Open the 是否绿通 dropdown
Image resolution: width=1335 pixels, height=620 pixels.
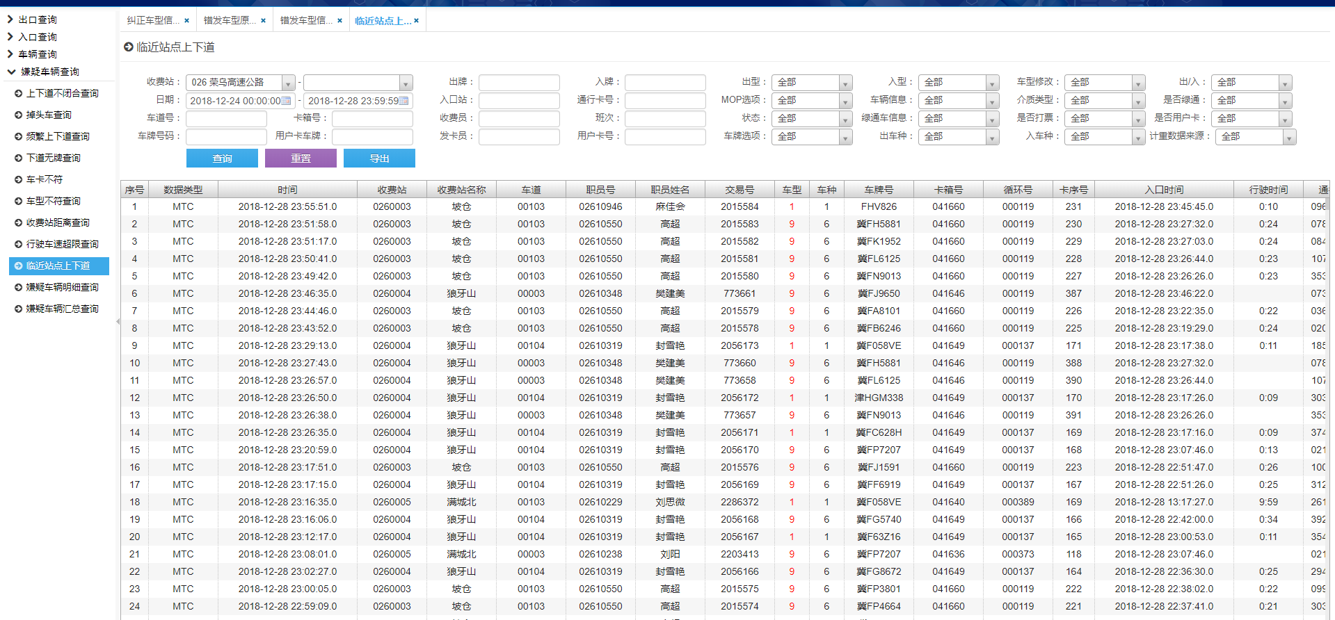coord(1285,101)
